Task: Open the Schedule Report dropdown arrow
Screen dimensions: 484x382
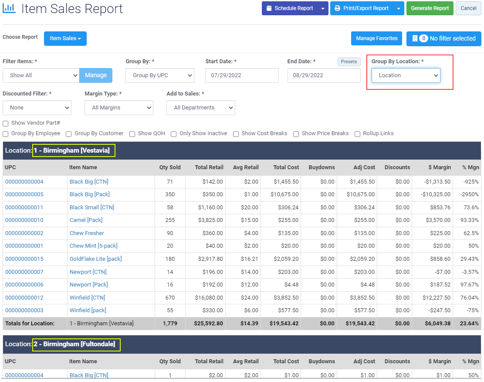Action: point(323,8)
